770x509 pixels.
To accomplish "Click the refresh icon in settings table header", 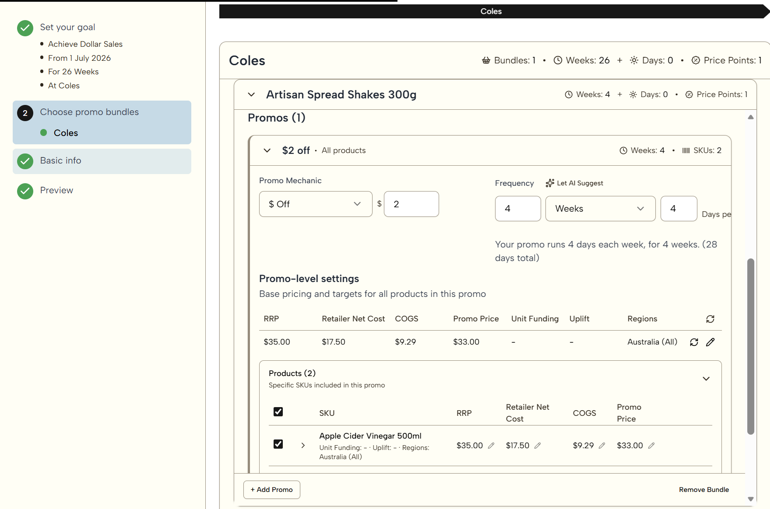I will [710, 319].
